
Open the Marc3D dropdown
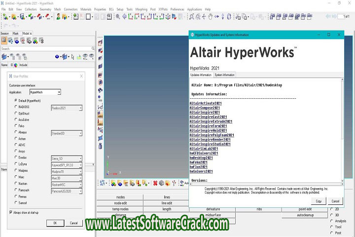[x=67, y=178]
